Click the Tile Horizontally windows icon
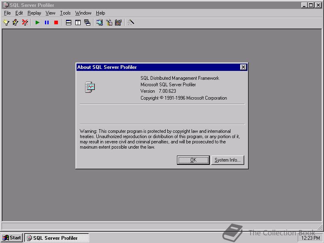 [x=68, y=22]
